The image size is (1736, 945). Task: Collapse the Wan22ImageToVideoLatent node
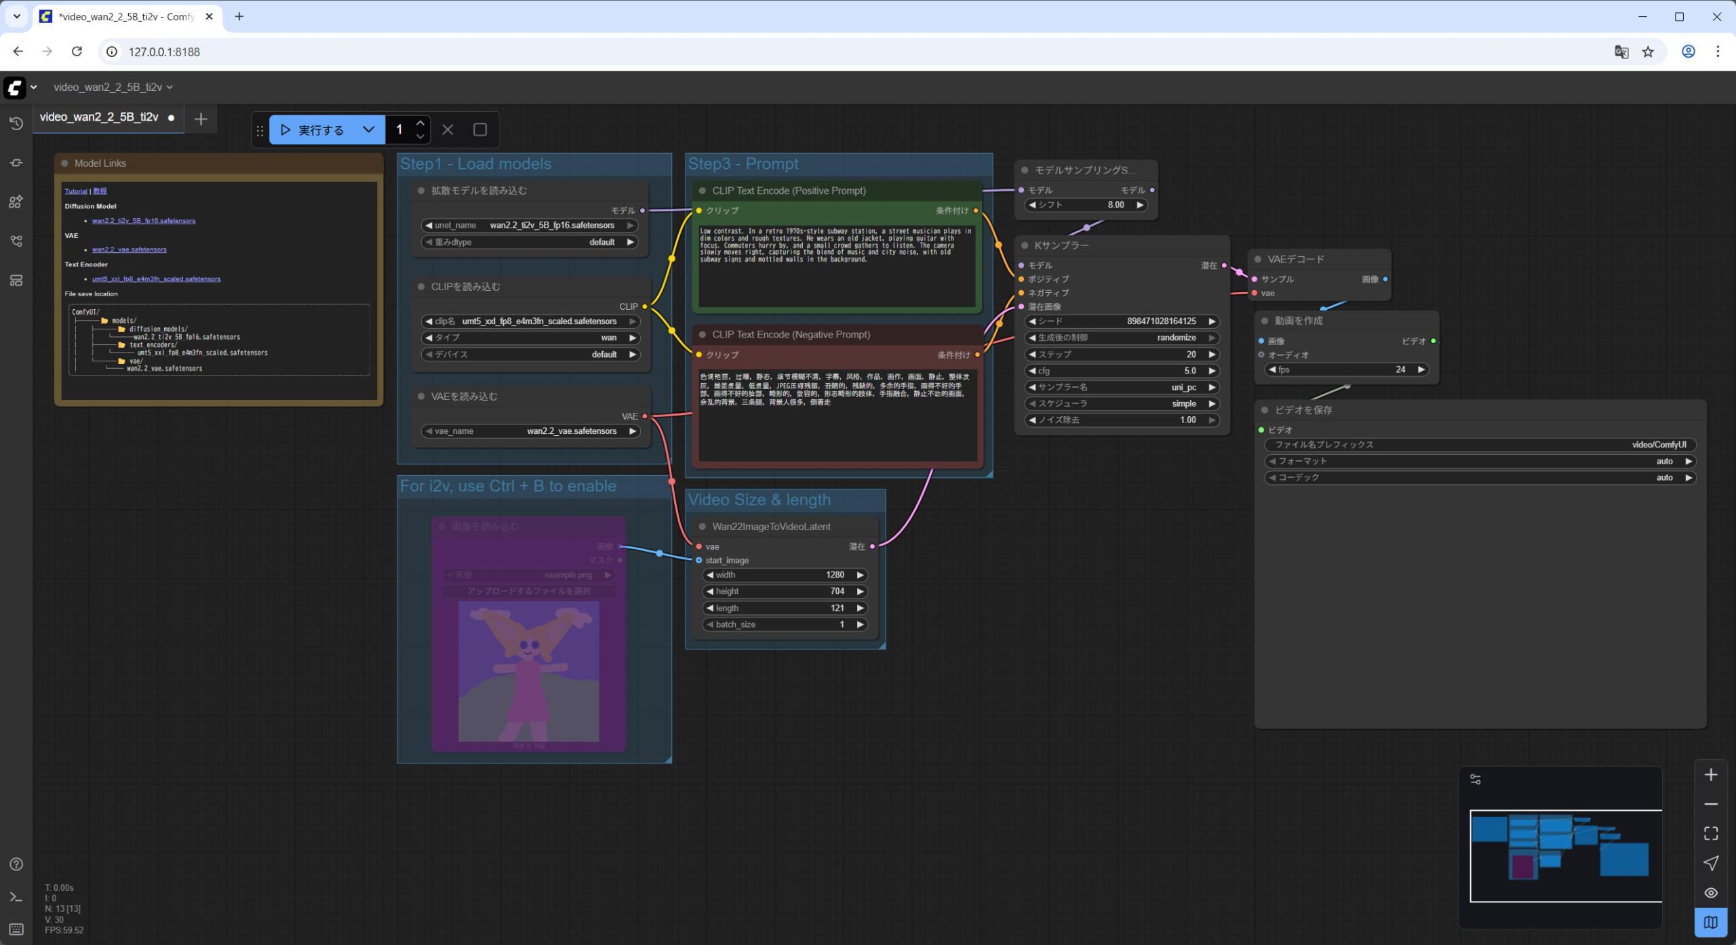[x=703, y=527]
